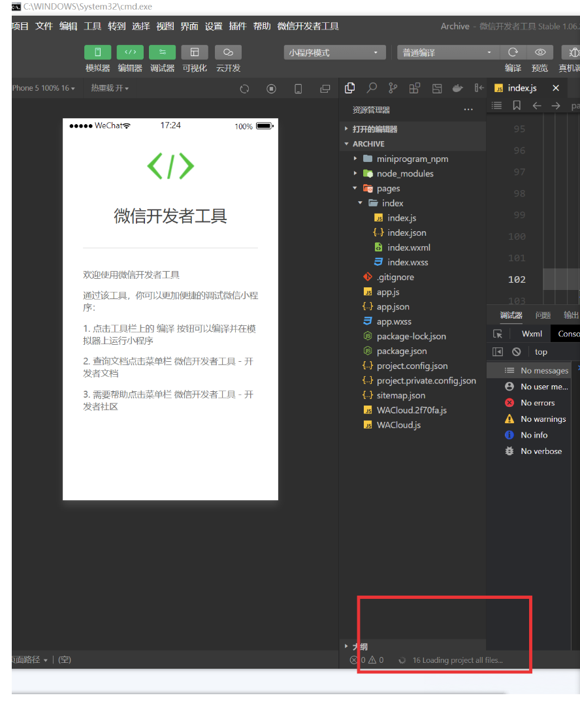Collapse the ARCHIVE project section

413,144
